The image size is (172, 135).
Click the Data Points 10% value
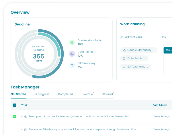[80, 56]
